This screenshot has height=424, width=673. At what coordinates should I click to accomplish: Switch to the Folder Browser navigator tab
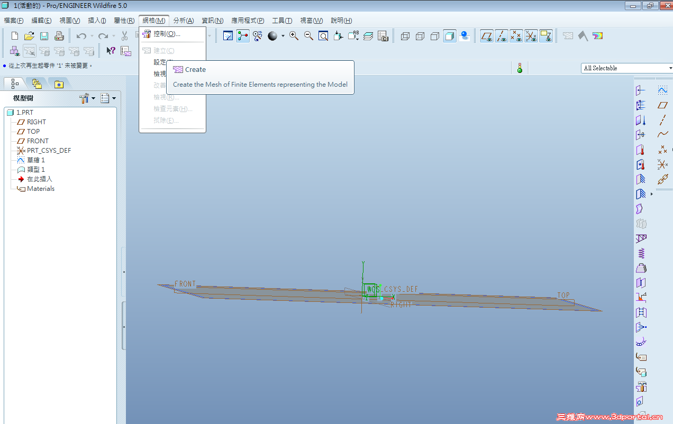click(x=37, y=84)
